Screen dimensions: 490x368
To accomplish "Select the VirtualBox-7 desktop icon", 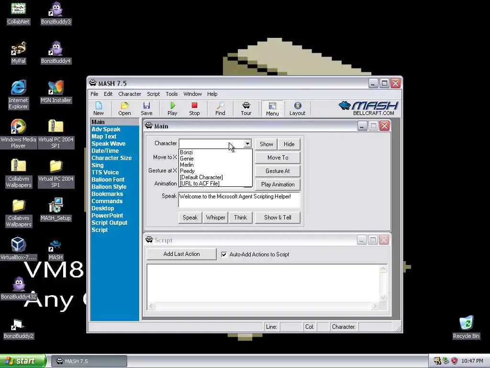I will [19, 249].
